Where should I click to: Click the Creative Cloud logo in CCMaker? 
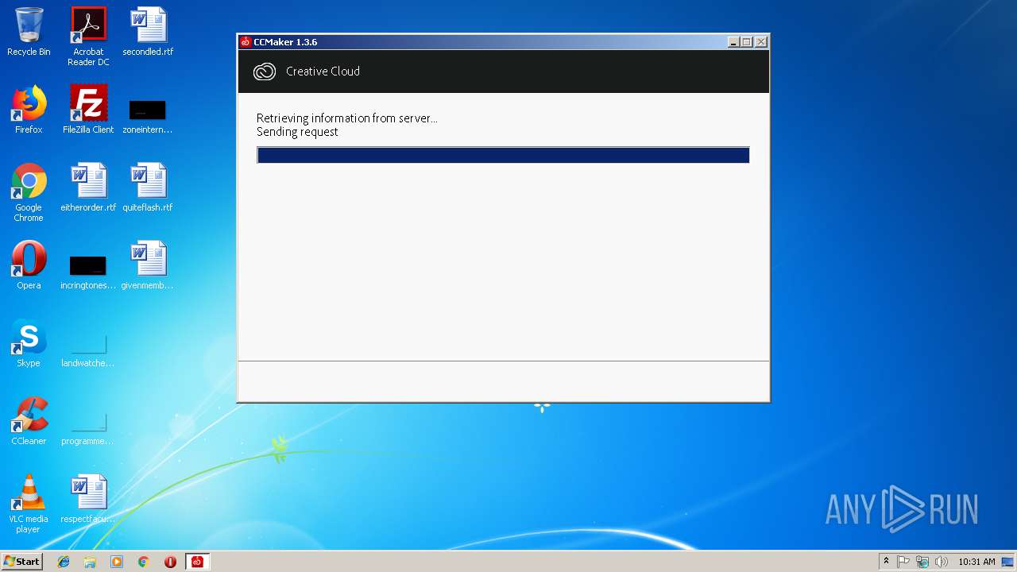pyautogui.click(x=264, y=71)
